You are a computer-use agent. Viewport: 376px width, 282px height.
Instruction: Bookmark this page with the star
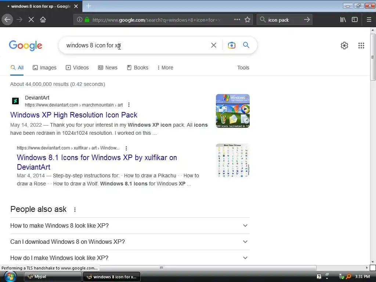point(247,20)
